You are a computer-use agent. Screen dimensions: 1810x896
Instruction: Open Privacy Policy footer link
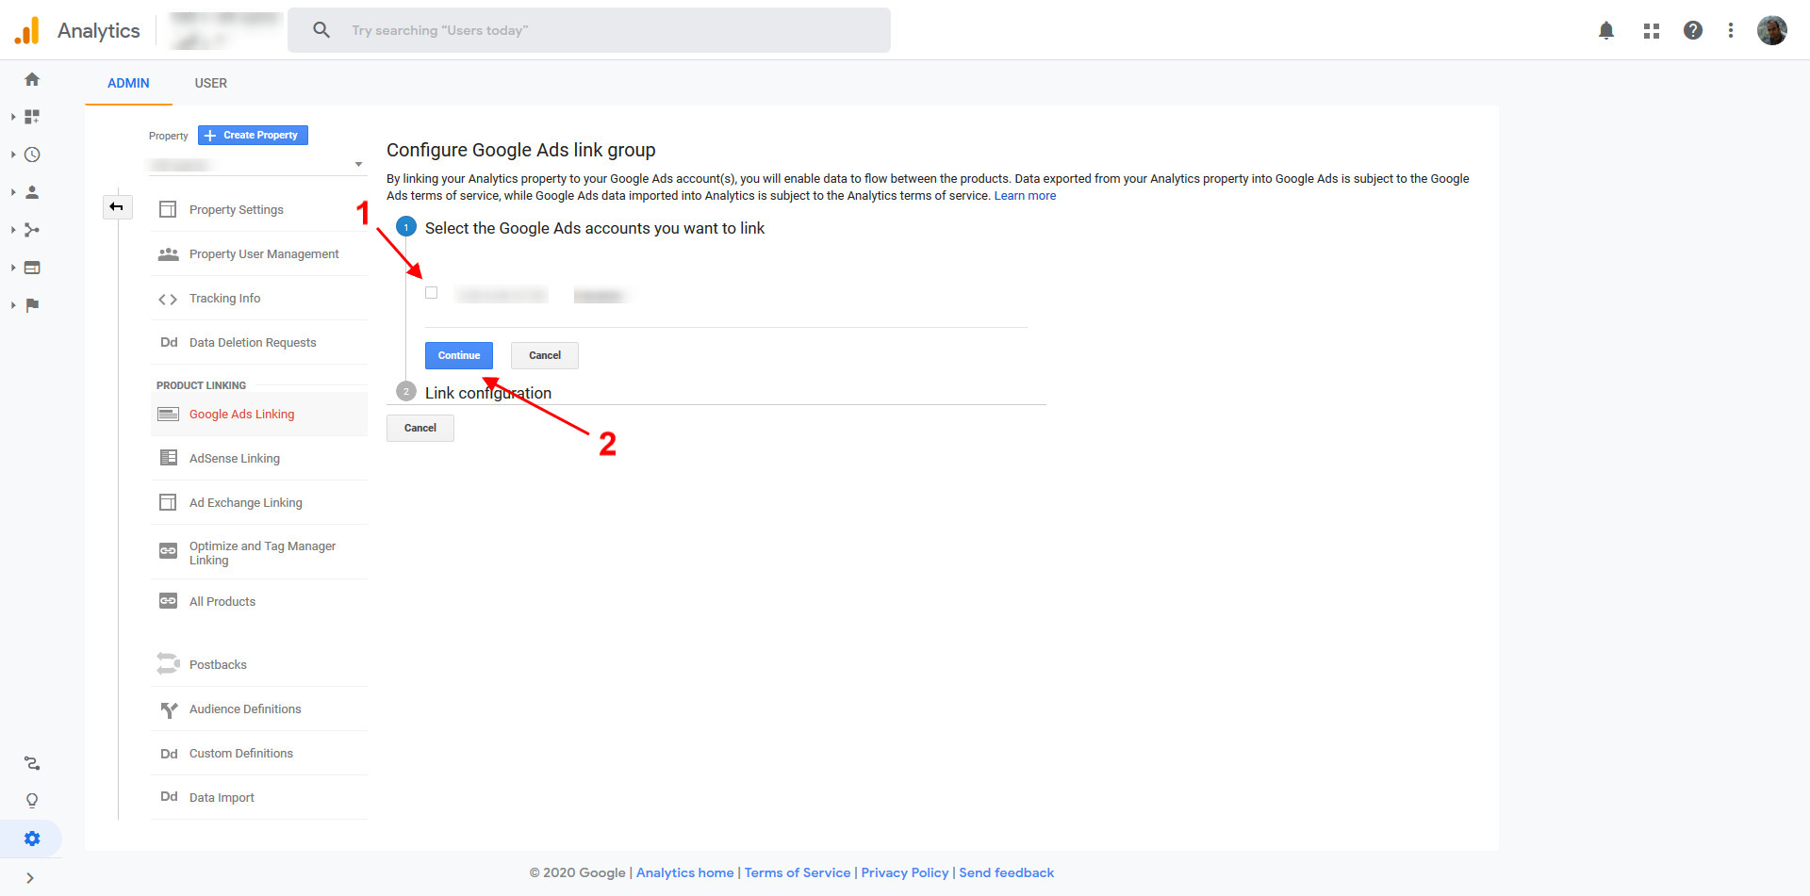coord(905,872)
